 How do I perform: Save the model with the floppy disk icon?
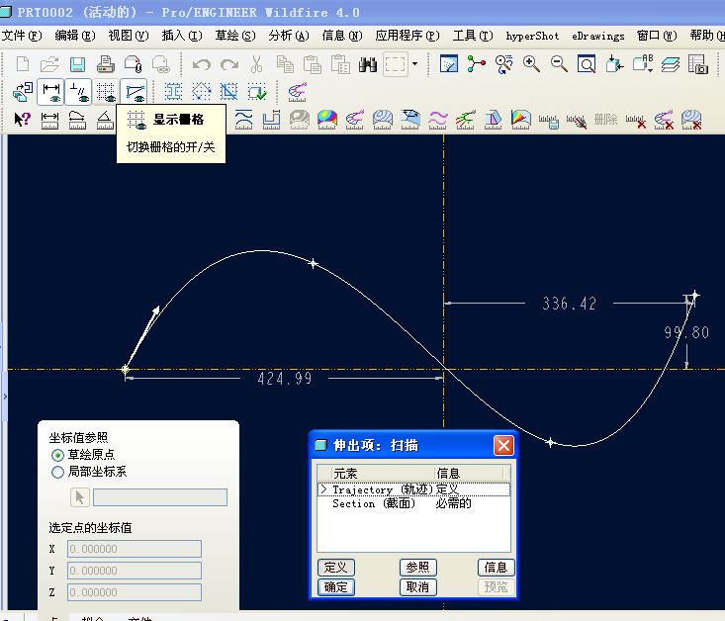click(x=77, y=64)
